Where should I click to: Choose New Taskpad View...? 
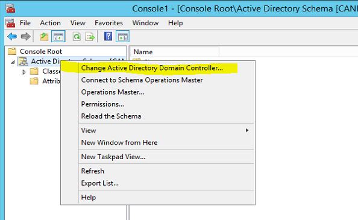click(x=158, y=157)
